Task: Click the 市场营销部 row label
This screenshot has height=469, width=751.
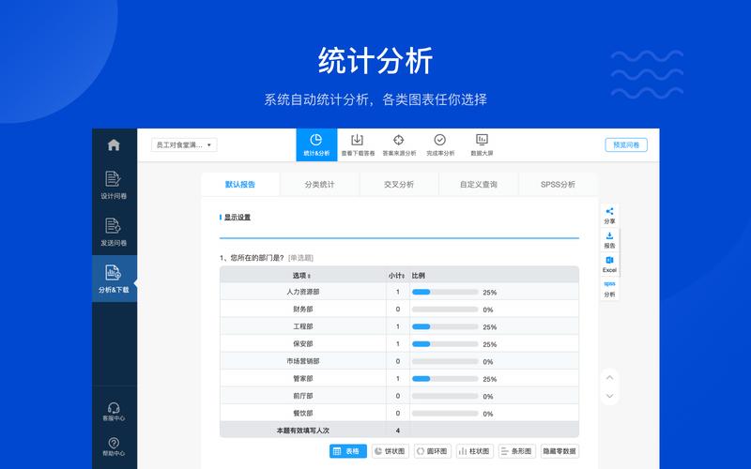Action: point(302,361)
